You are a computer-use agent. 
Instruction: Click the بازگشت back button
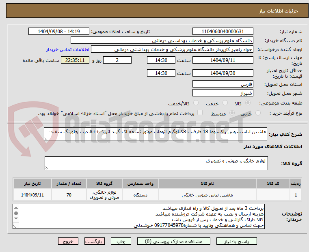click(x=95, y=241)
